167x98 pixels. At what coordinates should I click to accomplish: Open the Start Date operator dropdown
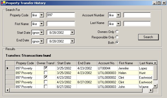click(41, 32)
